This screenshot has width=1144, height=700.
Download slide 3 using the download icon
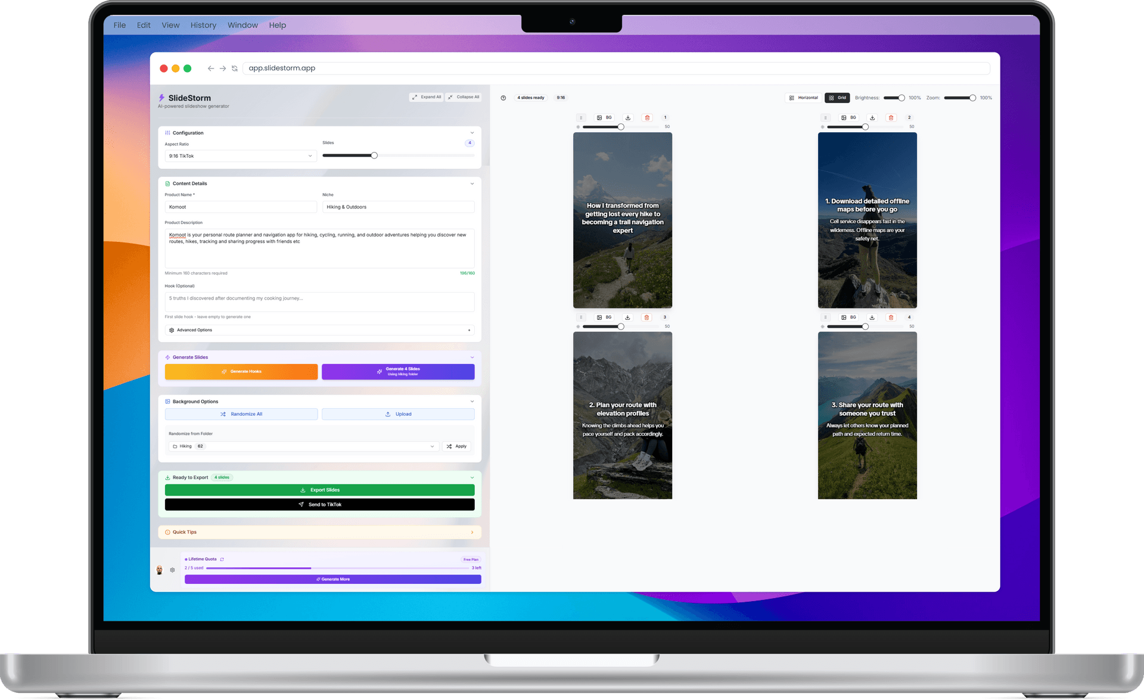(x=627, y=318)
